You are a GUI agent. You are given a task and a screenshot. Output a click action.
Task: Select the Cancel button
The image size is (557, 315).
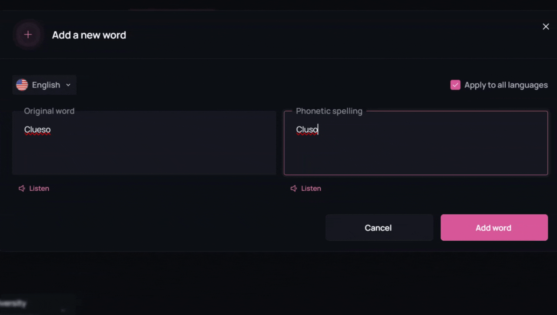tap(378, 227)
